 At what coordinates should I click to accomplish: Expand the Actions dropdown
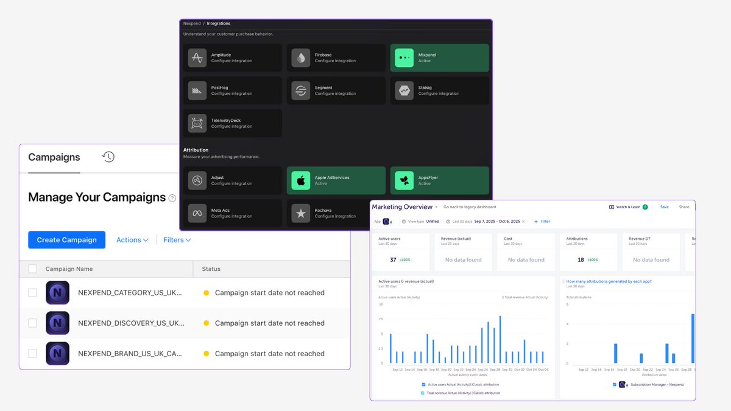point(132,240)
